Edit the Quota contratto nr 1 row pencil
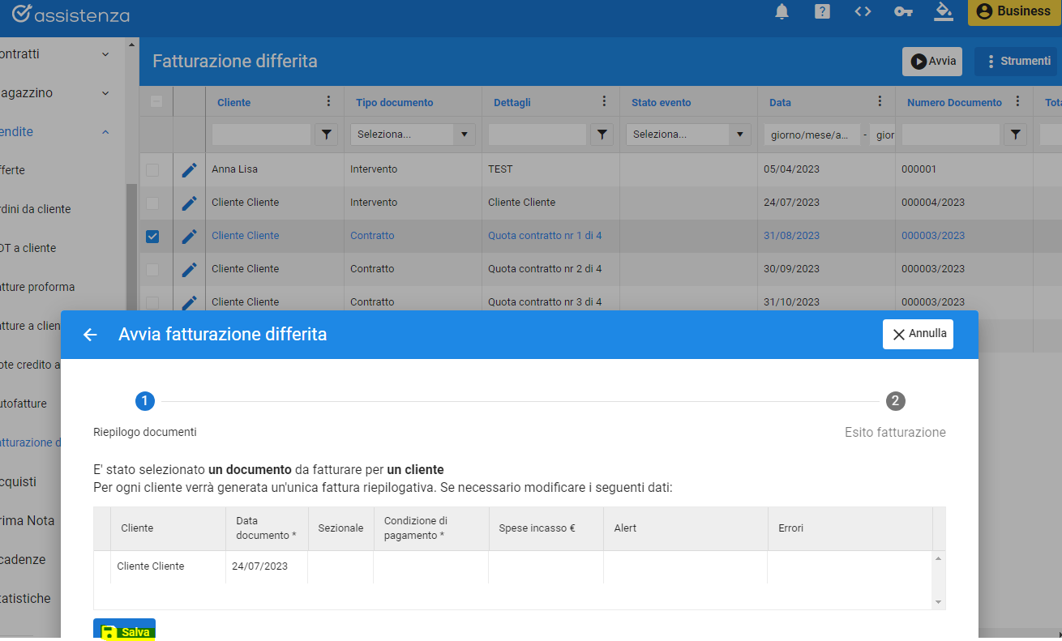The width and height of the screenshot is (1062, 641). point(189,237)
